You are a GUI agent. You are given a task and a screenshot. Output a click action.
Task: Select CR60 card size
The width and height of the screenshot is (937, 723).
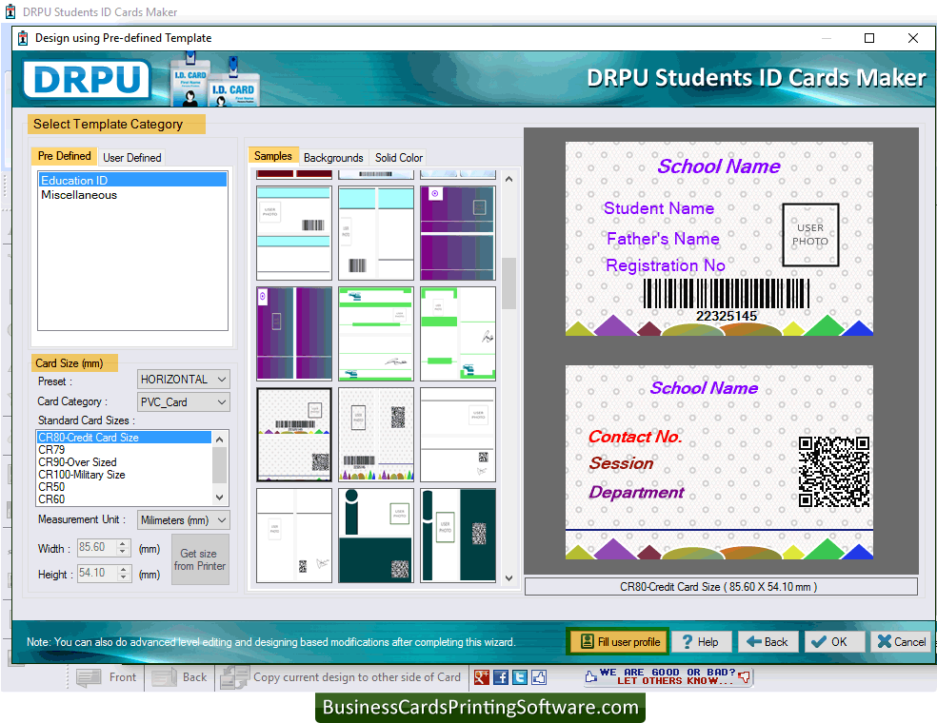click(x=124, y=499)
